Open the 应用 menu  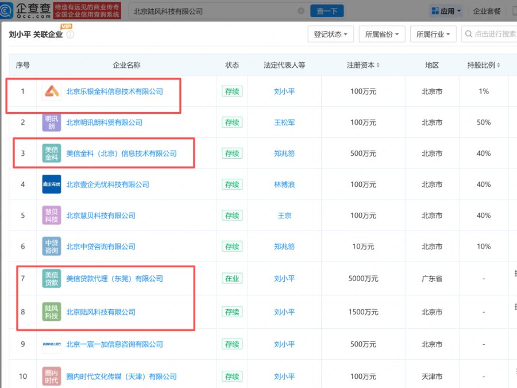(x=446, y=11)
